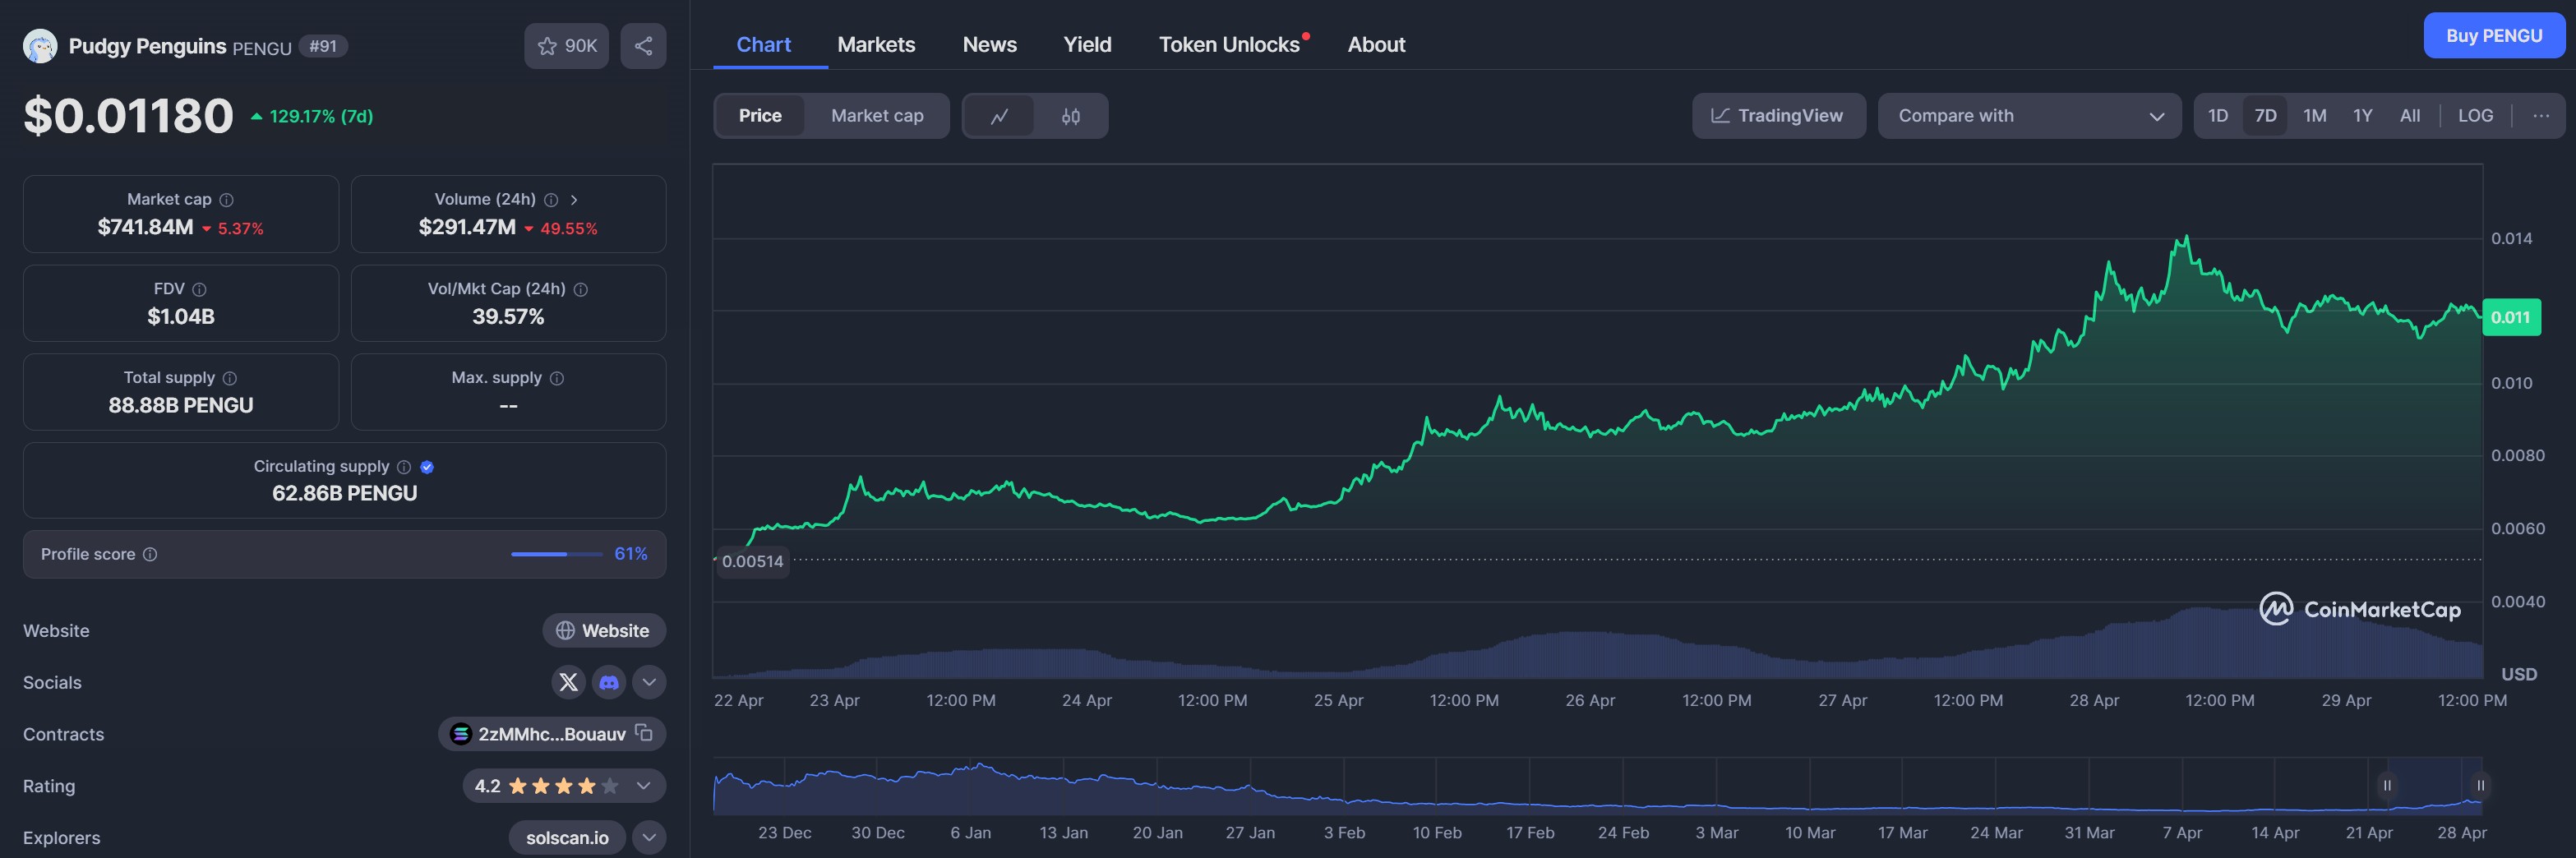The height and width of the screenshot is (858, 2576).
Task: Set chart range to 1D
Action: coord(2218,116)
